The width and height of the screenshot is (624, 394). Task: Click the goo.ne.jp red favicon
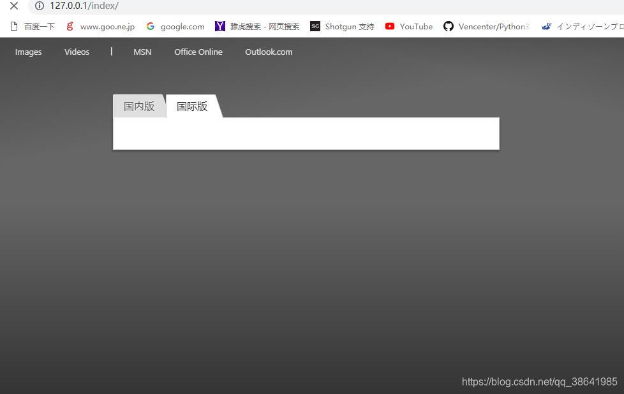tap(70, 26)
